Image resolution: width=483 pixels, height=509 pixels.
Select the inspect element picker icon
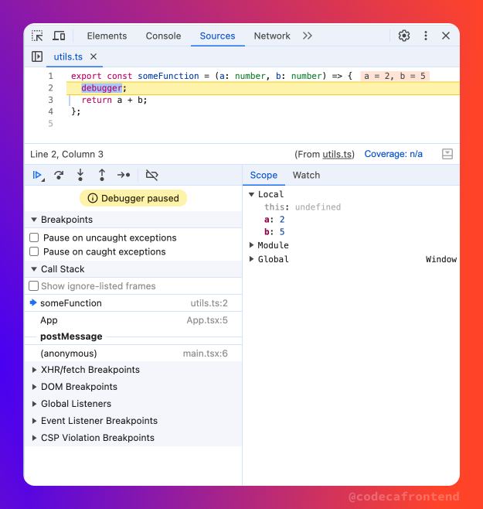(x=37, y=36)
